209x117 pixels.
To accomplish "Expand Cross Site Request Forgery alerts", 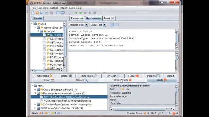I will (35, 90).
